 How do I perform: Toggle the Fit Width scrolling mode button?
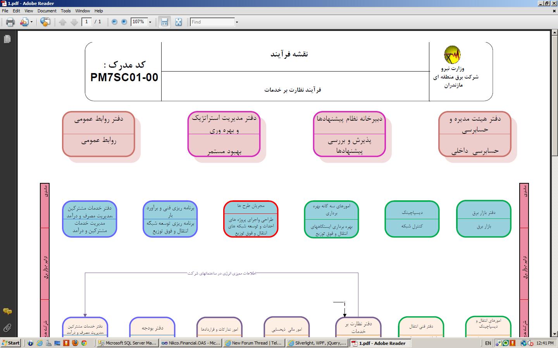pos(164,22)
